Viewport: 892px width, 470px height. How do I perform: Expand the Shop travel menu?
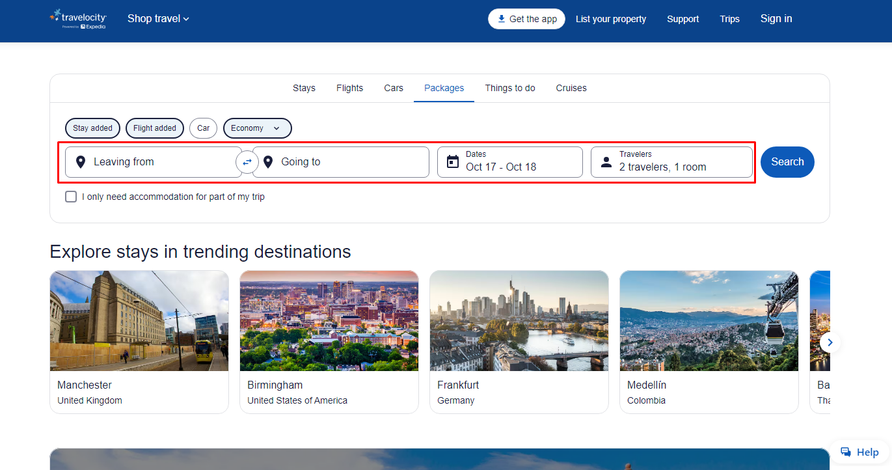click(x=158, y=19)
